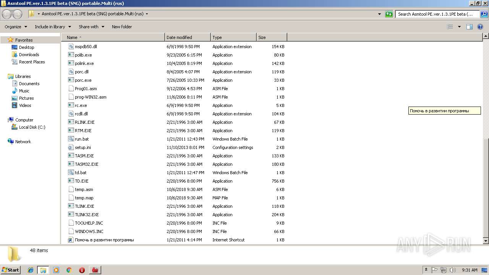Open Downloads in navigation pane

coord(29,55)
